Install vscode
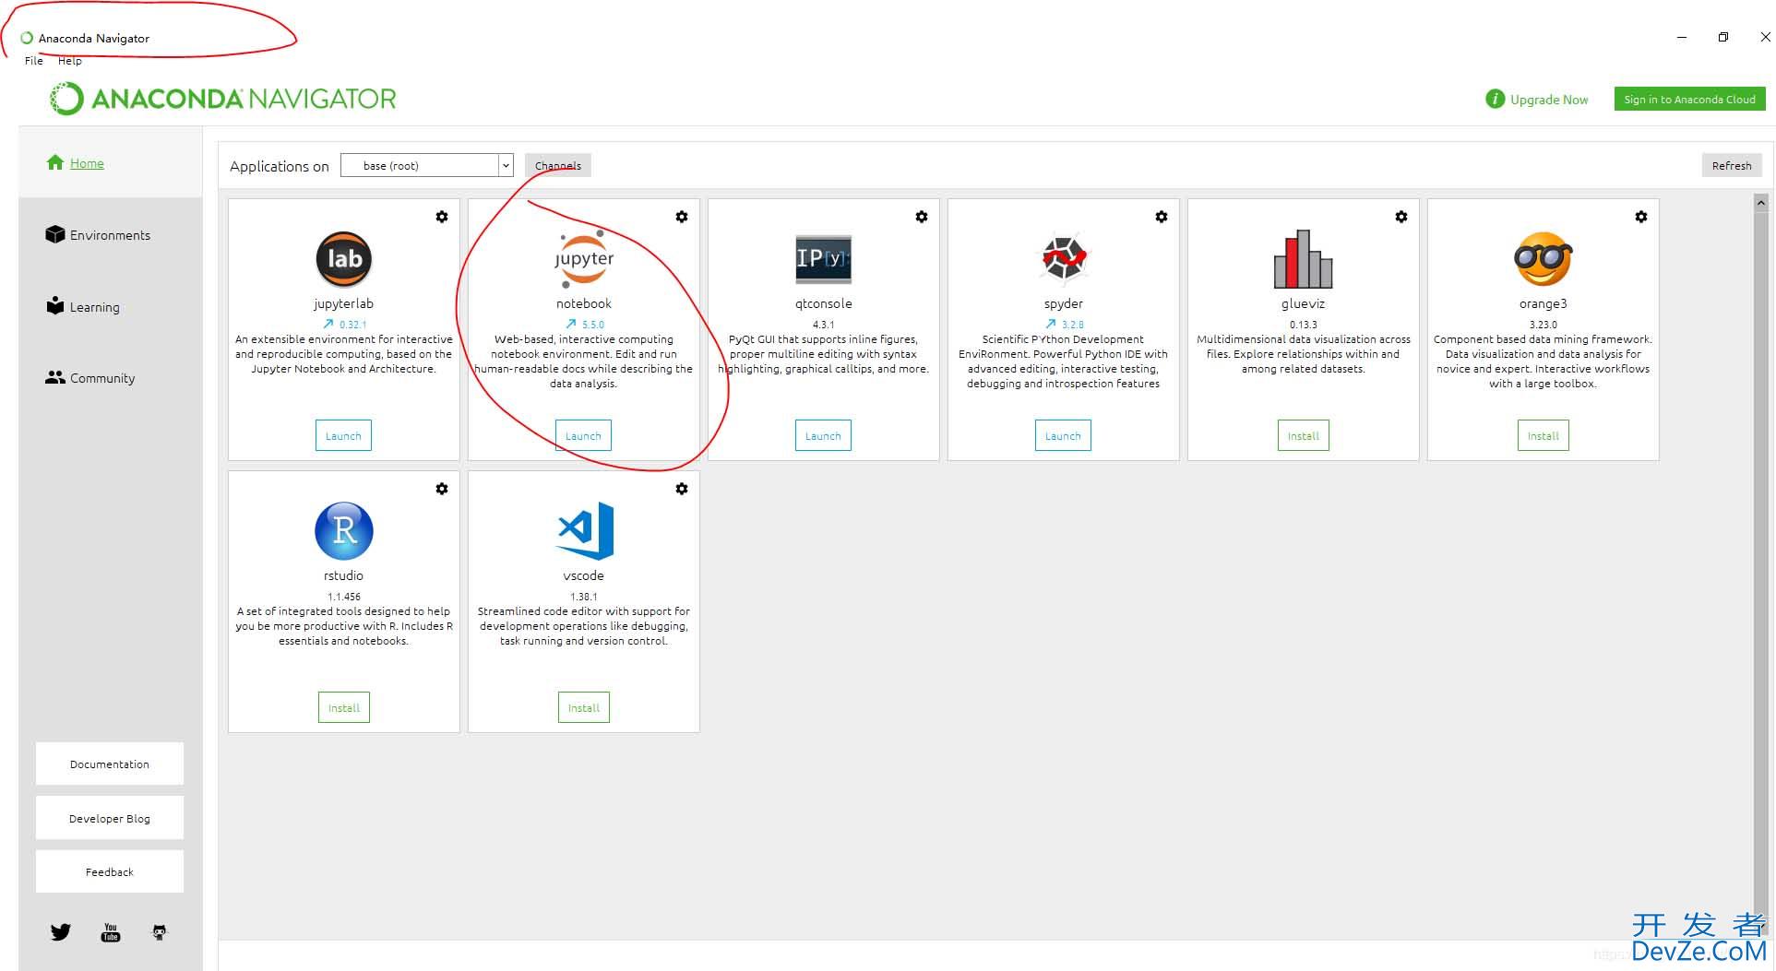This screenshot has height=971, width=1776. pos(584,707)
